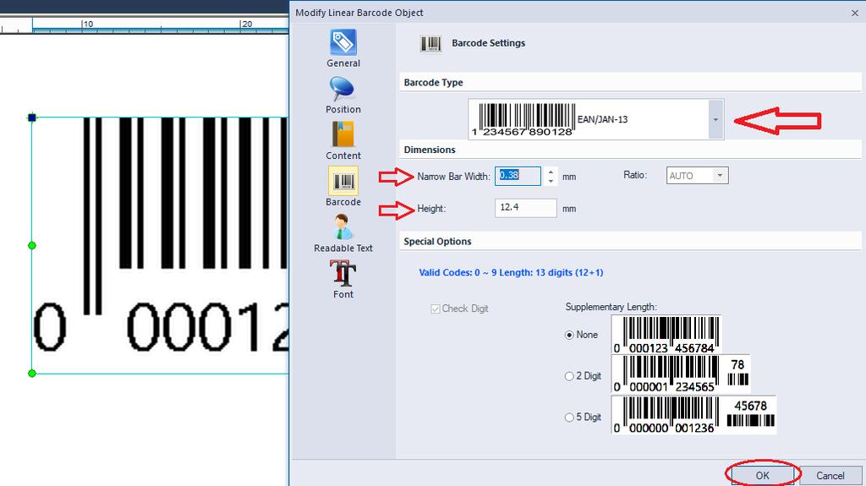Viewport: 866px width, 486px height.
Task: Decrease Narrow Bar Width with down arrow
Action: (x=551, y=181)
